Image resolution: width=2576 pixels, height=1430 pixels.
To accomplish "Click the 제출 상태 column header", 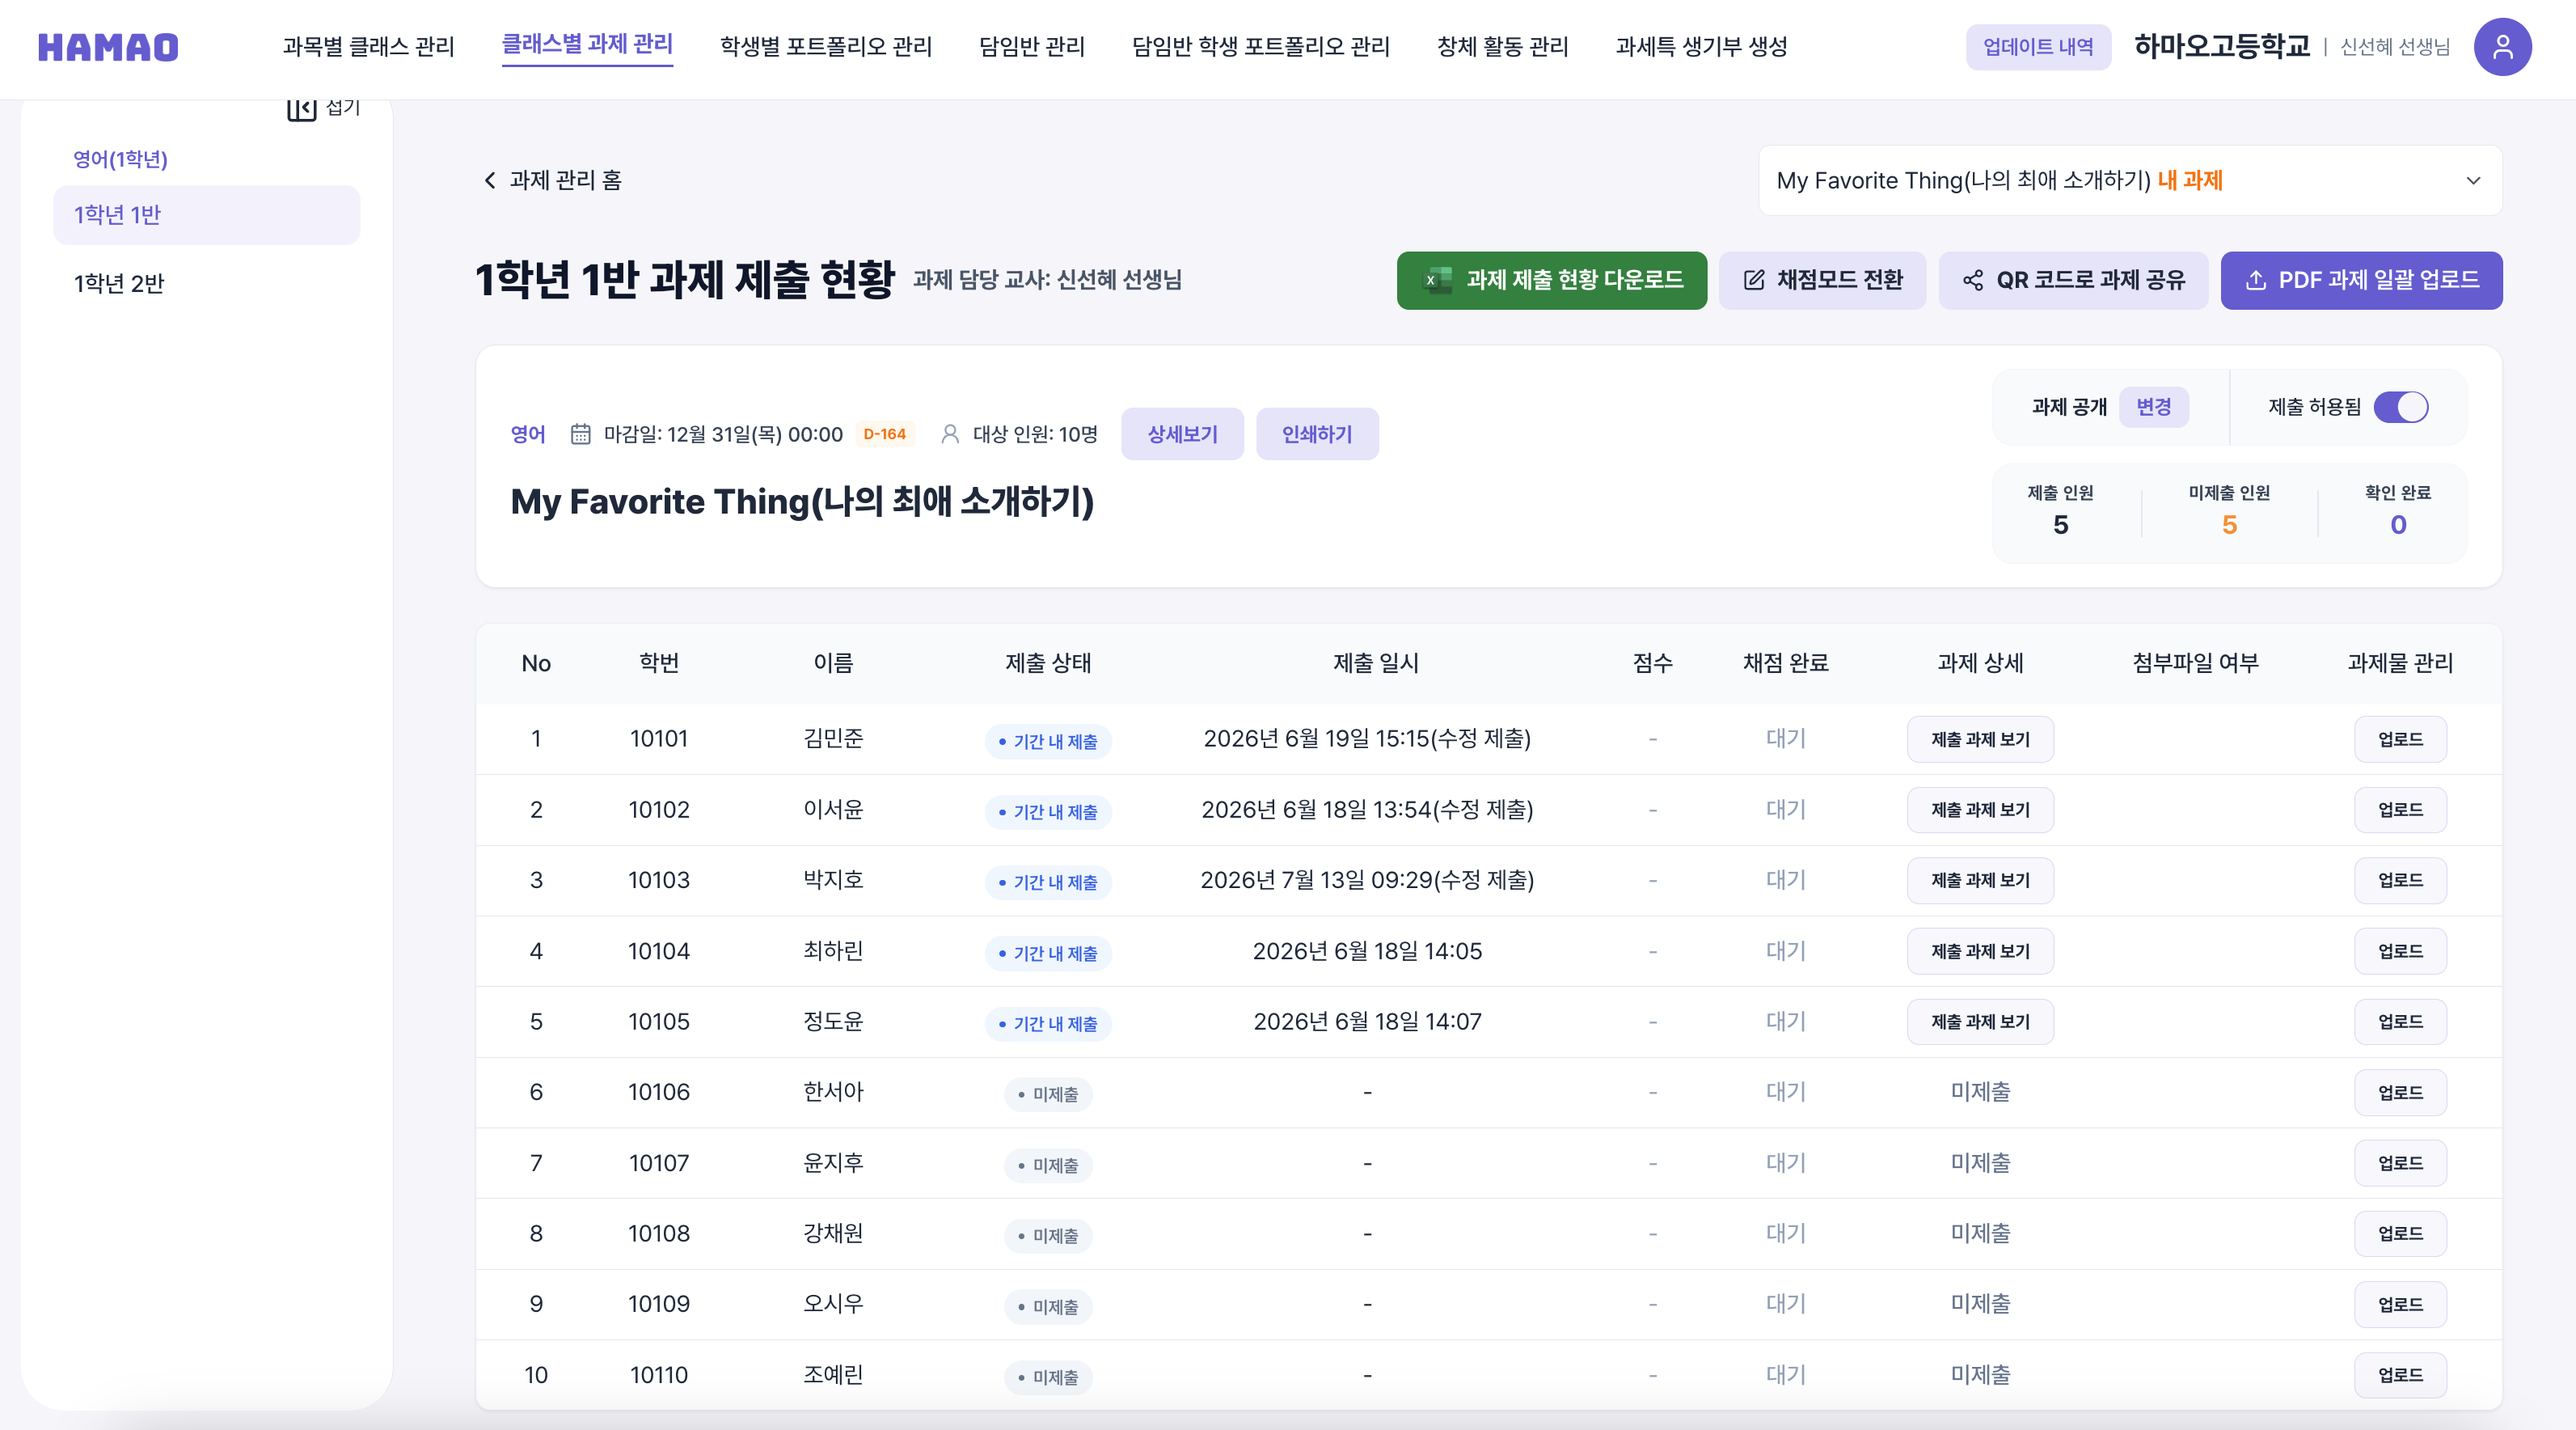I will point(1048,663).
